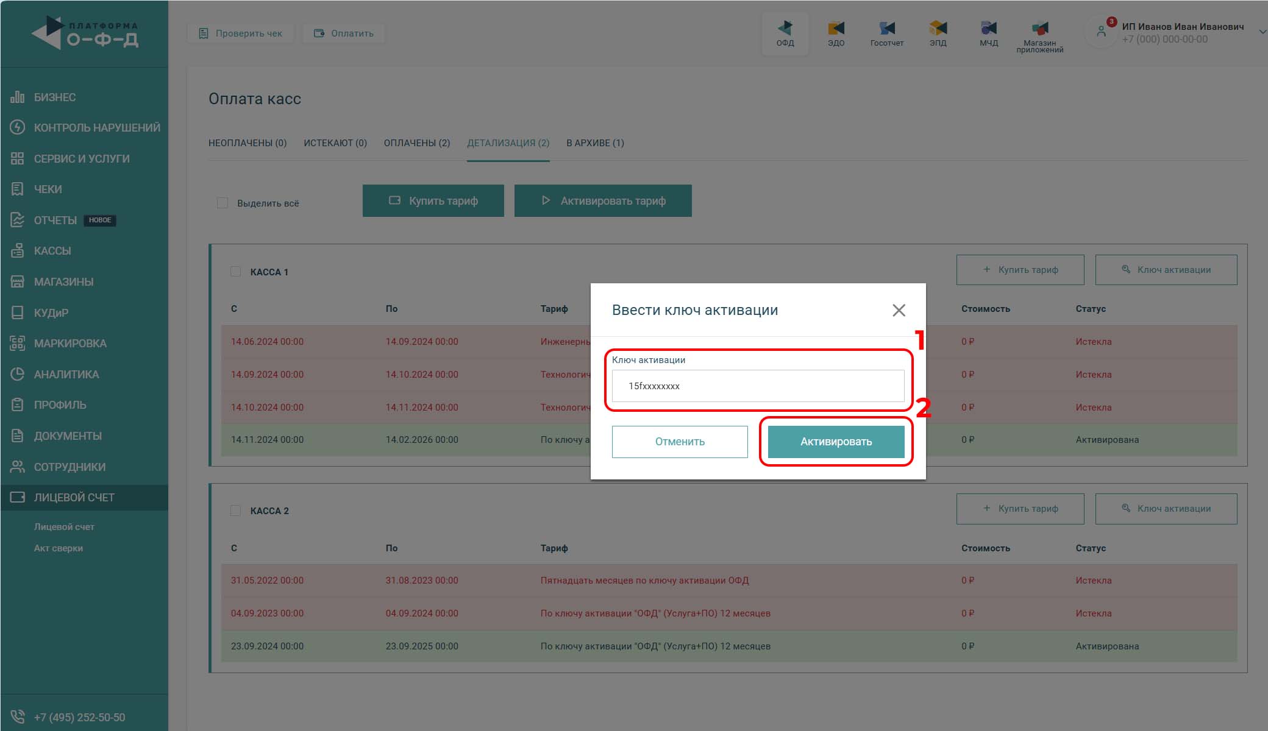Click the large Купить тариф button
Screen dimensions: 1268x731
click(x=433, y=200)
